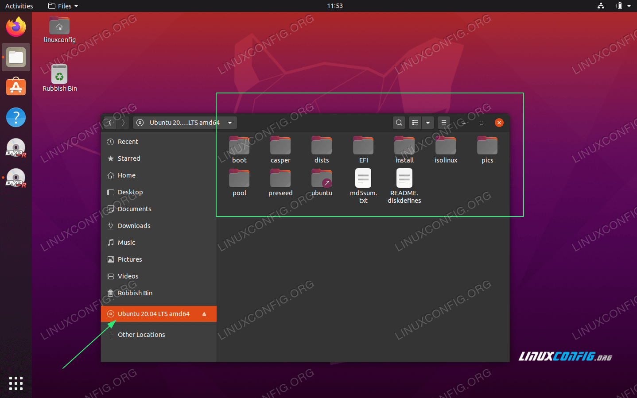
Task: Maximize the Files window
Action: [x=482, y=123]
